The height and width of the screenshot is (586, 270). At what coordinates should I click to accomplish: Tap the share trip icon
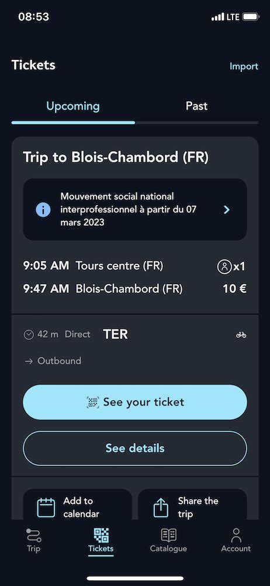pyautogui.click(x=161, y=508)
